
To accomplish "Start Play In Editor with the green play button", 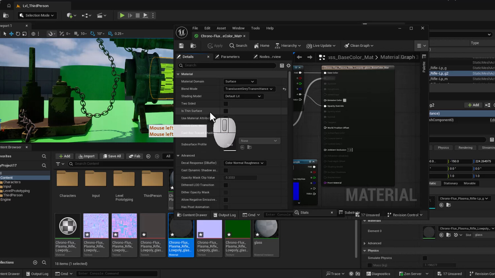I will (122, 15).
